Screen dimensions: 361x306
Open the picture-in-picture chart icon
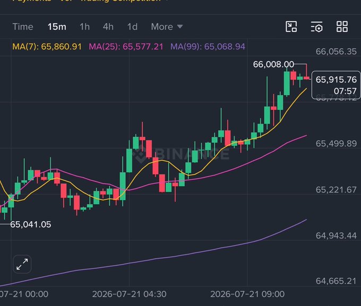[x=291, y=27]
